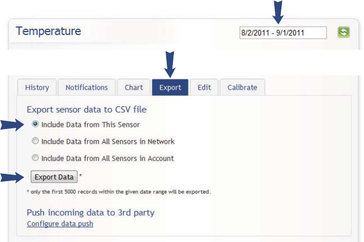The image size is (364, 242).
Task: Follow the Configure data push link
Action: point(60,224)
